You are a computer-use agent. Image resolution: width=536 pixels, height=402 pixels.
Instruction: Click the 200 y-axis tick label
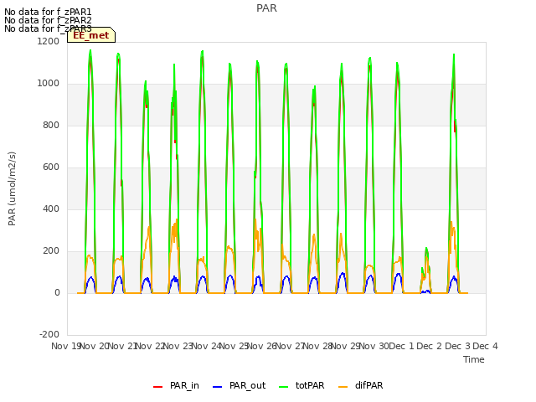51,251
